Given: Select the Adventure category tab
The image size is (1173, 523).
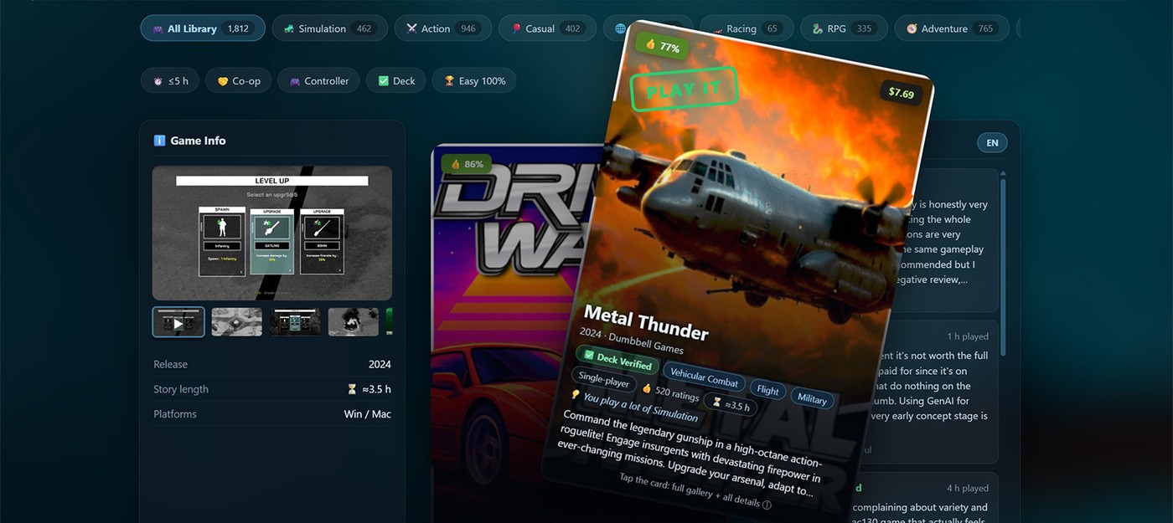Looking at the screenshot, I should tap(951, 28).
